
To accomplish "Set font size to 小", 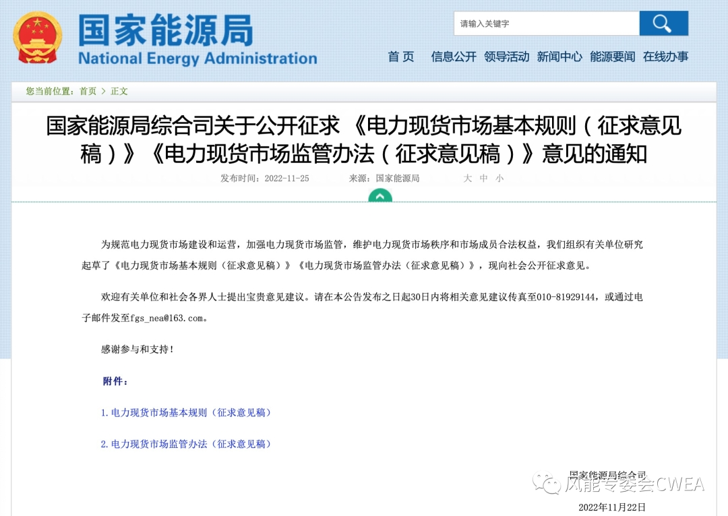I will [x=499, y=179].
